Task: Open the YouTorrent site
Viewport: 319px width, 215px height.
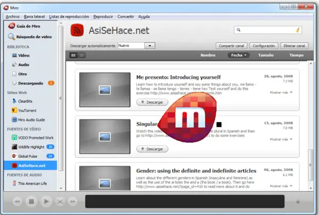Action: click(x=24, y=110)
